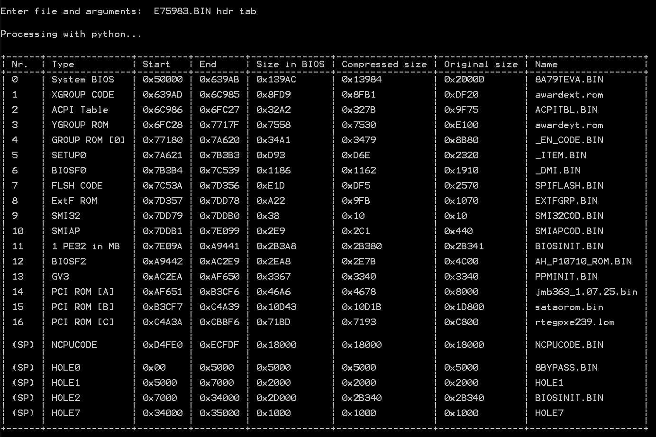The height and width of the screenshot is (437, 656).
Task: Click the original size 0x1D800
Action: tap(464, 307)
